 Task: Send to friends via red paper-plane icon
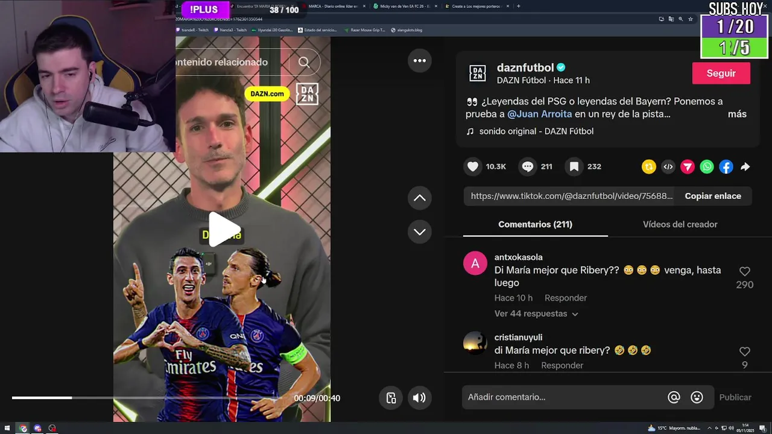688,167
